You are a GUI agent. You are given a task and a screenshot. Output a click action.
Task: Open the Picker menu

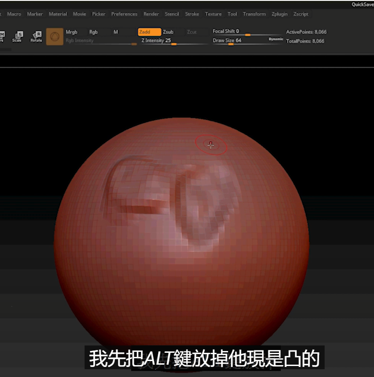click(x=99, y=14)
